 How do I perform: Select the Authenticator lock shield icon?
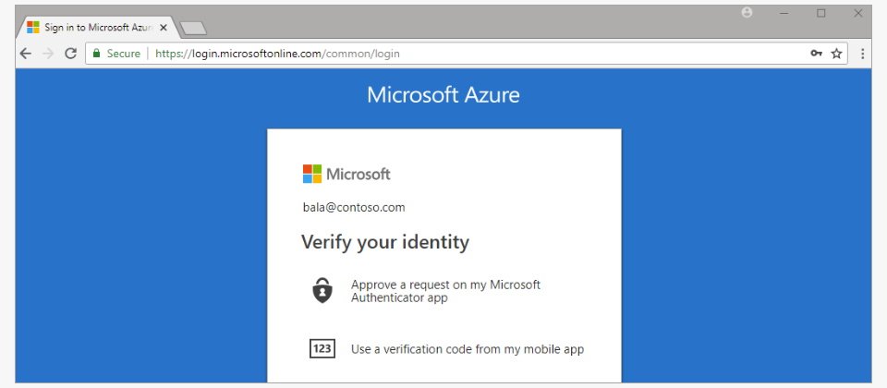(322, 291)
